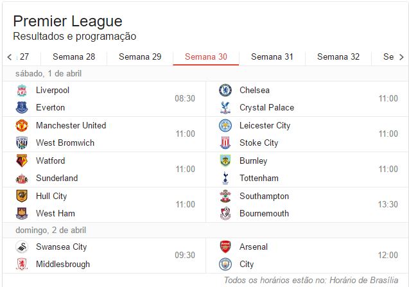Screen dimensions: 409x287
Task: Click the Liverpool club crest
Action: pyautogui.click(x=22, y=91)
